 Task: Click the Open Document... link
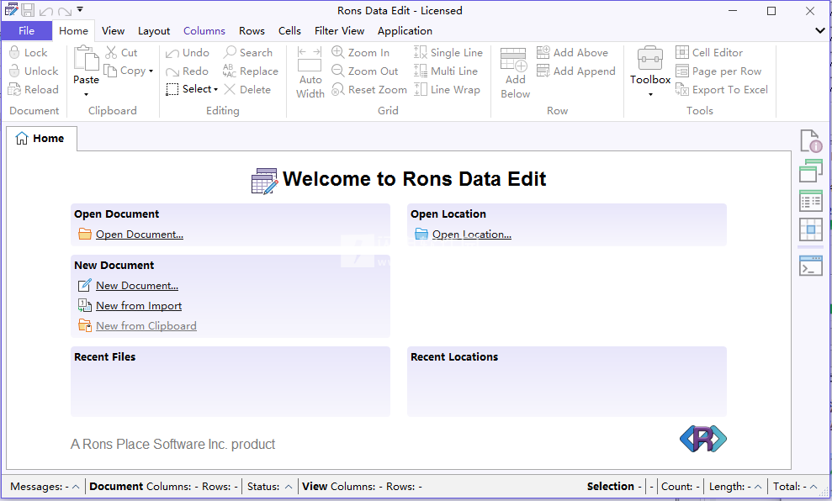(x=140, y=235)
